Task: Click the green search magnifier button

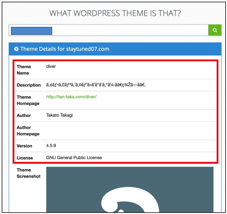Action: [x=215, y=30]
